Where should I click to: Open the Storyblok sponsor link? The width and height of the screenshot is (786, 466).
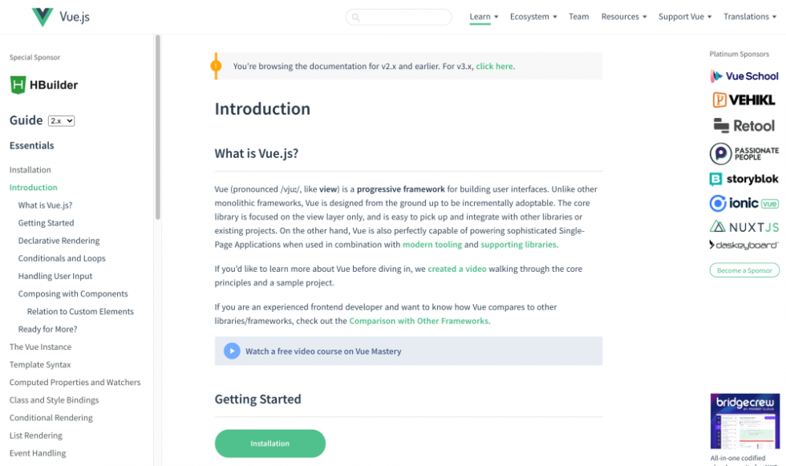pos(743,179)
